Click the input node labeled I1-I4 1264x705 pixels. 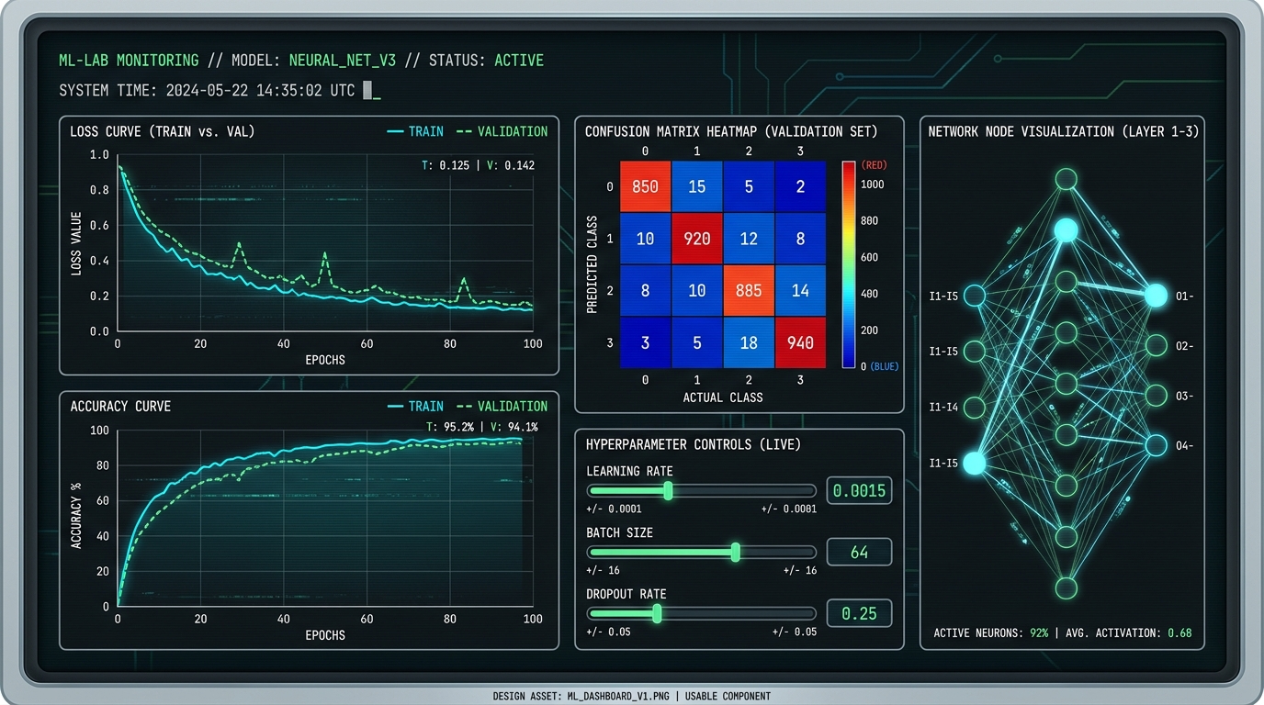975,407
